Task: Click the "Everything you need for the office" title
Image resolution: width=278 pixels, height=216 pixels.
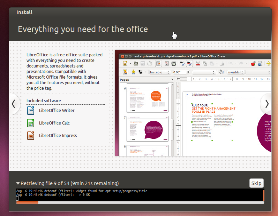Action: (83, 29)
